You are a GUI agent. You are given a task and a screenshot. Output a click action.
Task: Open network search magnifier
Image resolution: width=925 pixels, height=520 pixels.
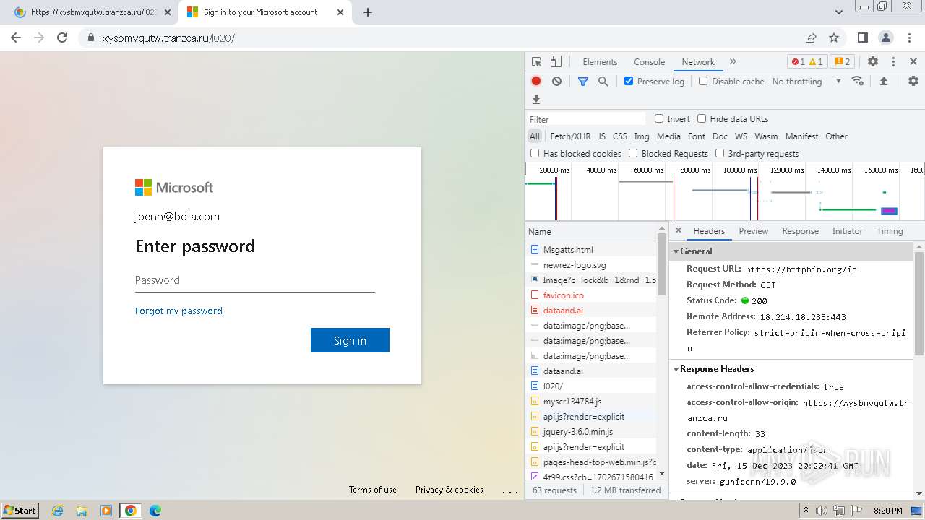603,82
